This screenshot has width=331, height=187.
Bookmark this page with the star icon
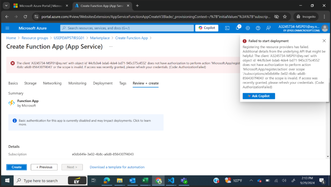click(285, 17)
